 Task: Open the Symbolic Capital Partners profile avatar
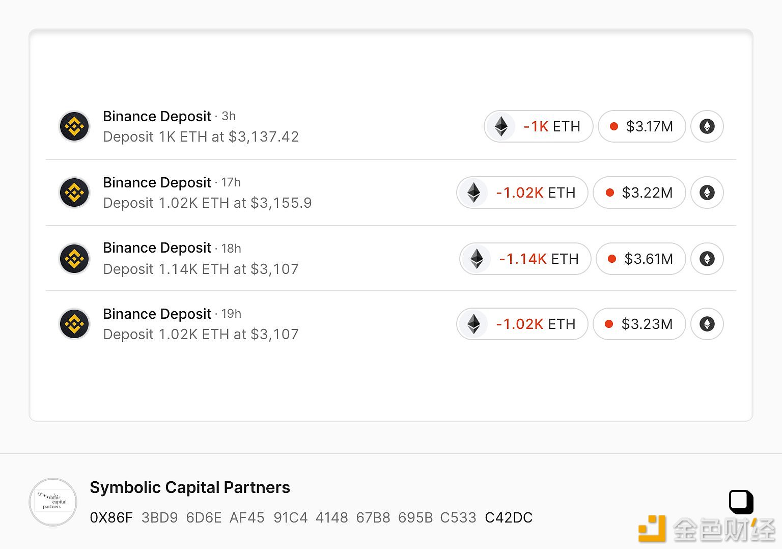tap(53, 502)
